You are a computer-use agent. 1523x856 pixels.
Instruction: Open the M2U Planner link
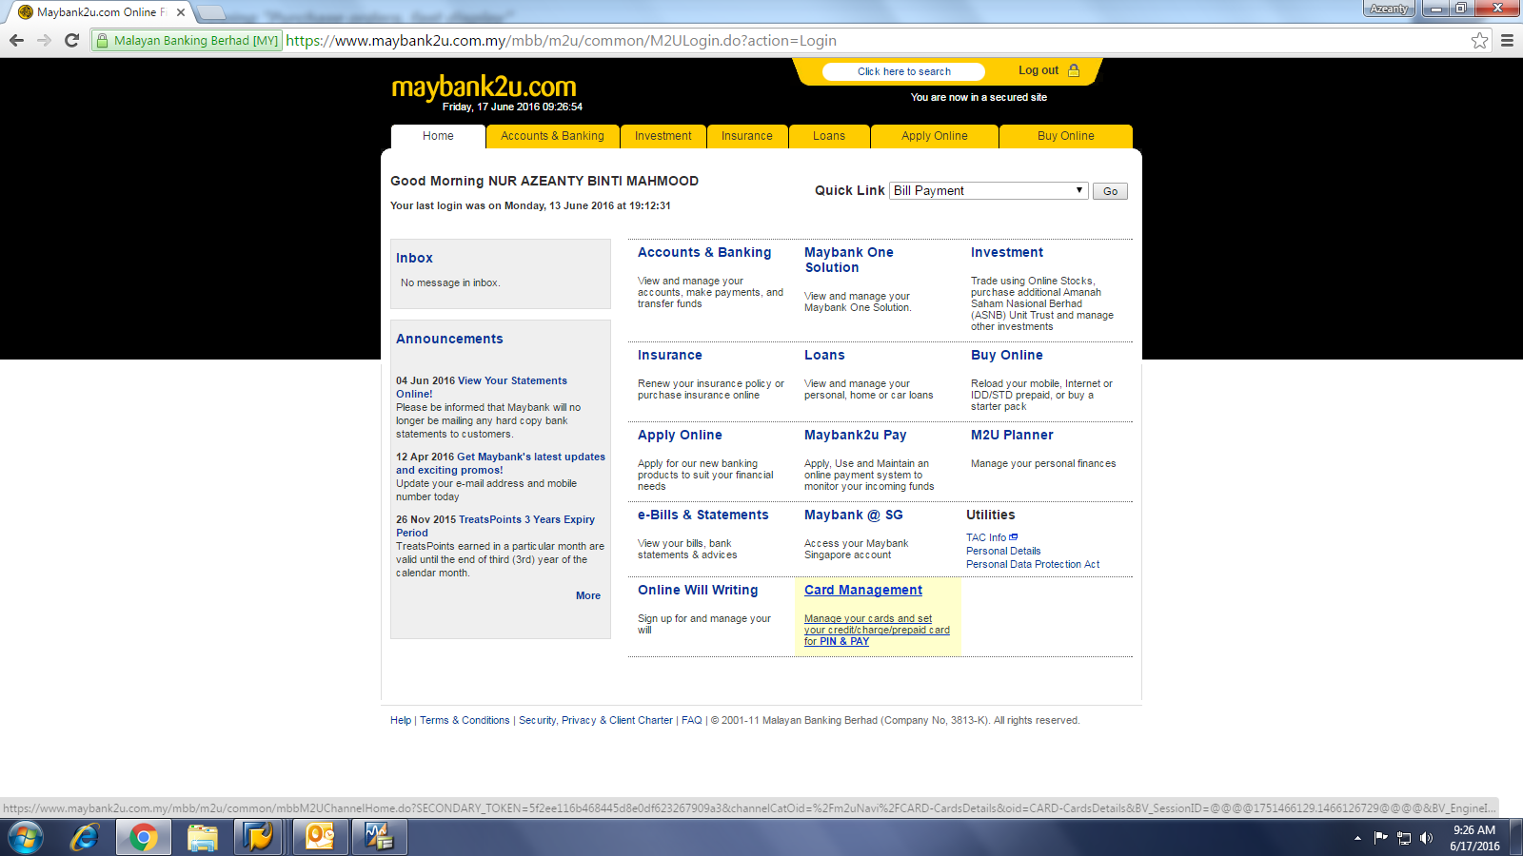1012,435
